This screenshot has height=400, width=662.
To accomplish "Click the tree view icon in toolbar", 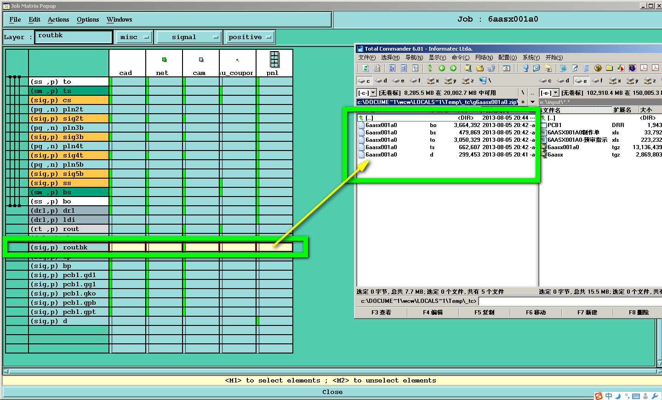I will pos(415,68).
